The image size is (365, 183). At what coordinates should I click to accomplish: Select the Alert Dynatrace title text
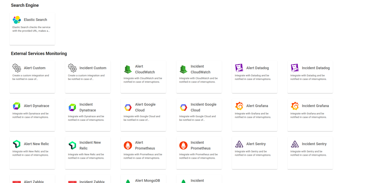36,106
